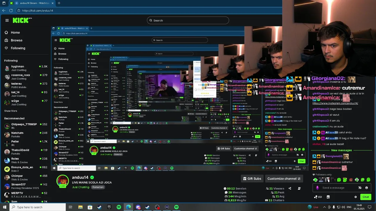The height and width of the screenshot is (211, 376).
Task: Click the Kick logo in header
Action: [22, 20]
